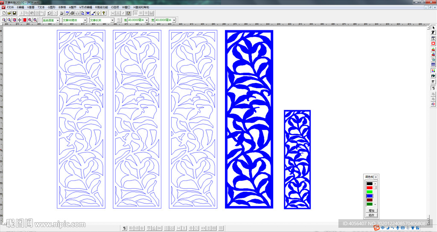The height and width of the screenshot is (232, 437).
Task: Select the text T tool
Action: pyautogui.click(x=433, y=32)
